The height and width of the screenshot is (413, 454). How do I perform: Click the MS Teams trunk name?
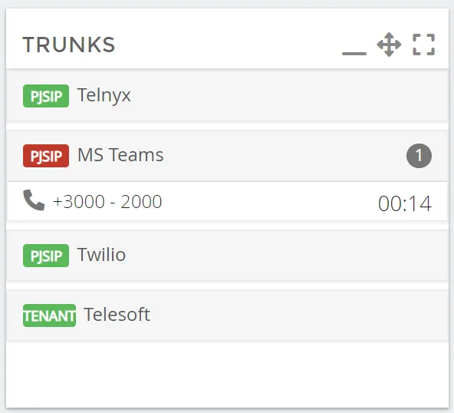tap(120, 155)
